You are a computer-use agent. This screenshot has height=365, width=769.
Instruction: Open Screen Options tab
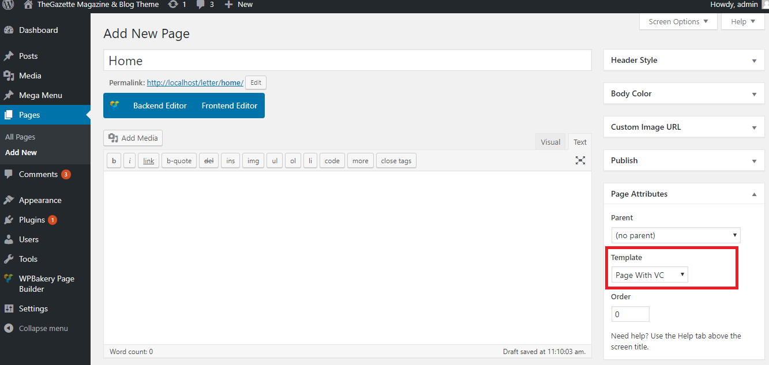678,22
